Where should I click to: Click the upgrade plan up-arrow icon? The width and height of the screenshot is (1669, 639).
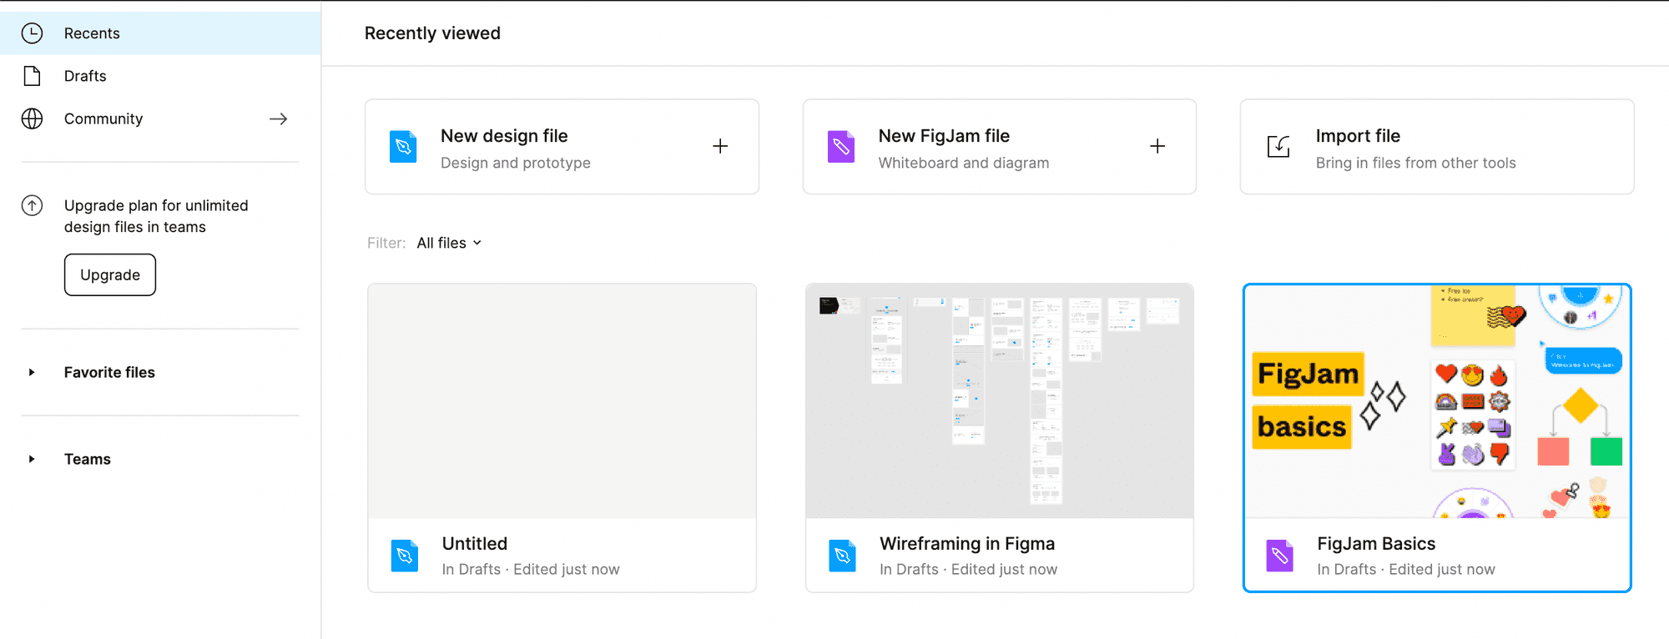(x=32, y=205)
